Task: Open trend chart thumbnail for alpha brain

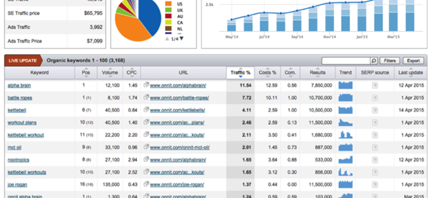Action: pos(345,85)
